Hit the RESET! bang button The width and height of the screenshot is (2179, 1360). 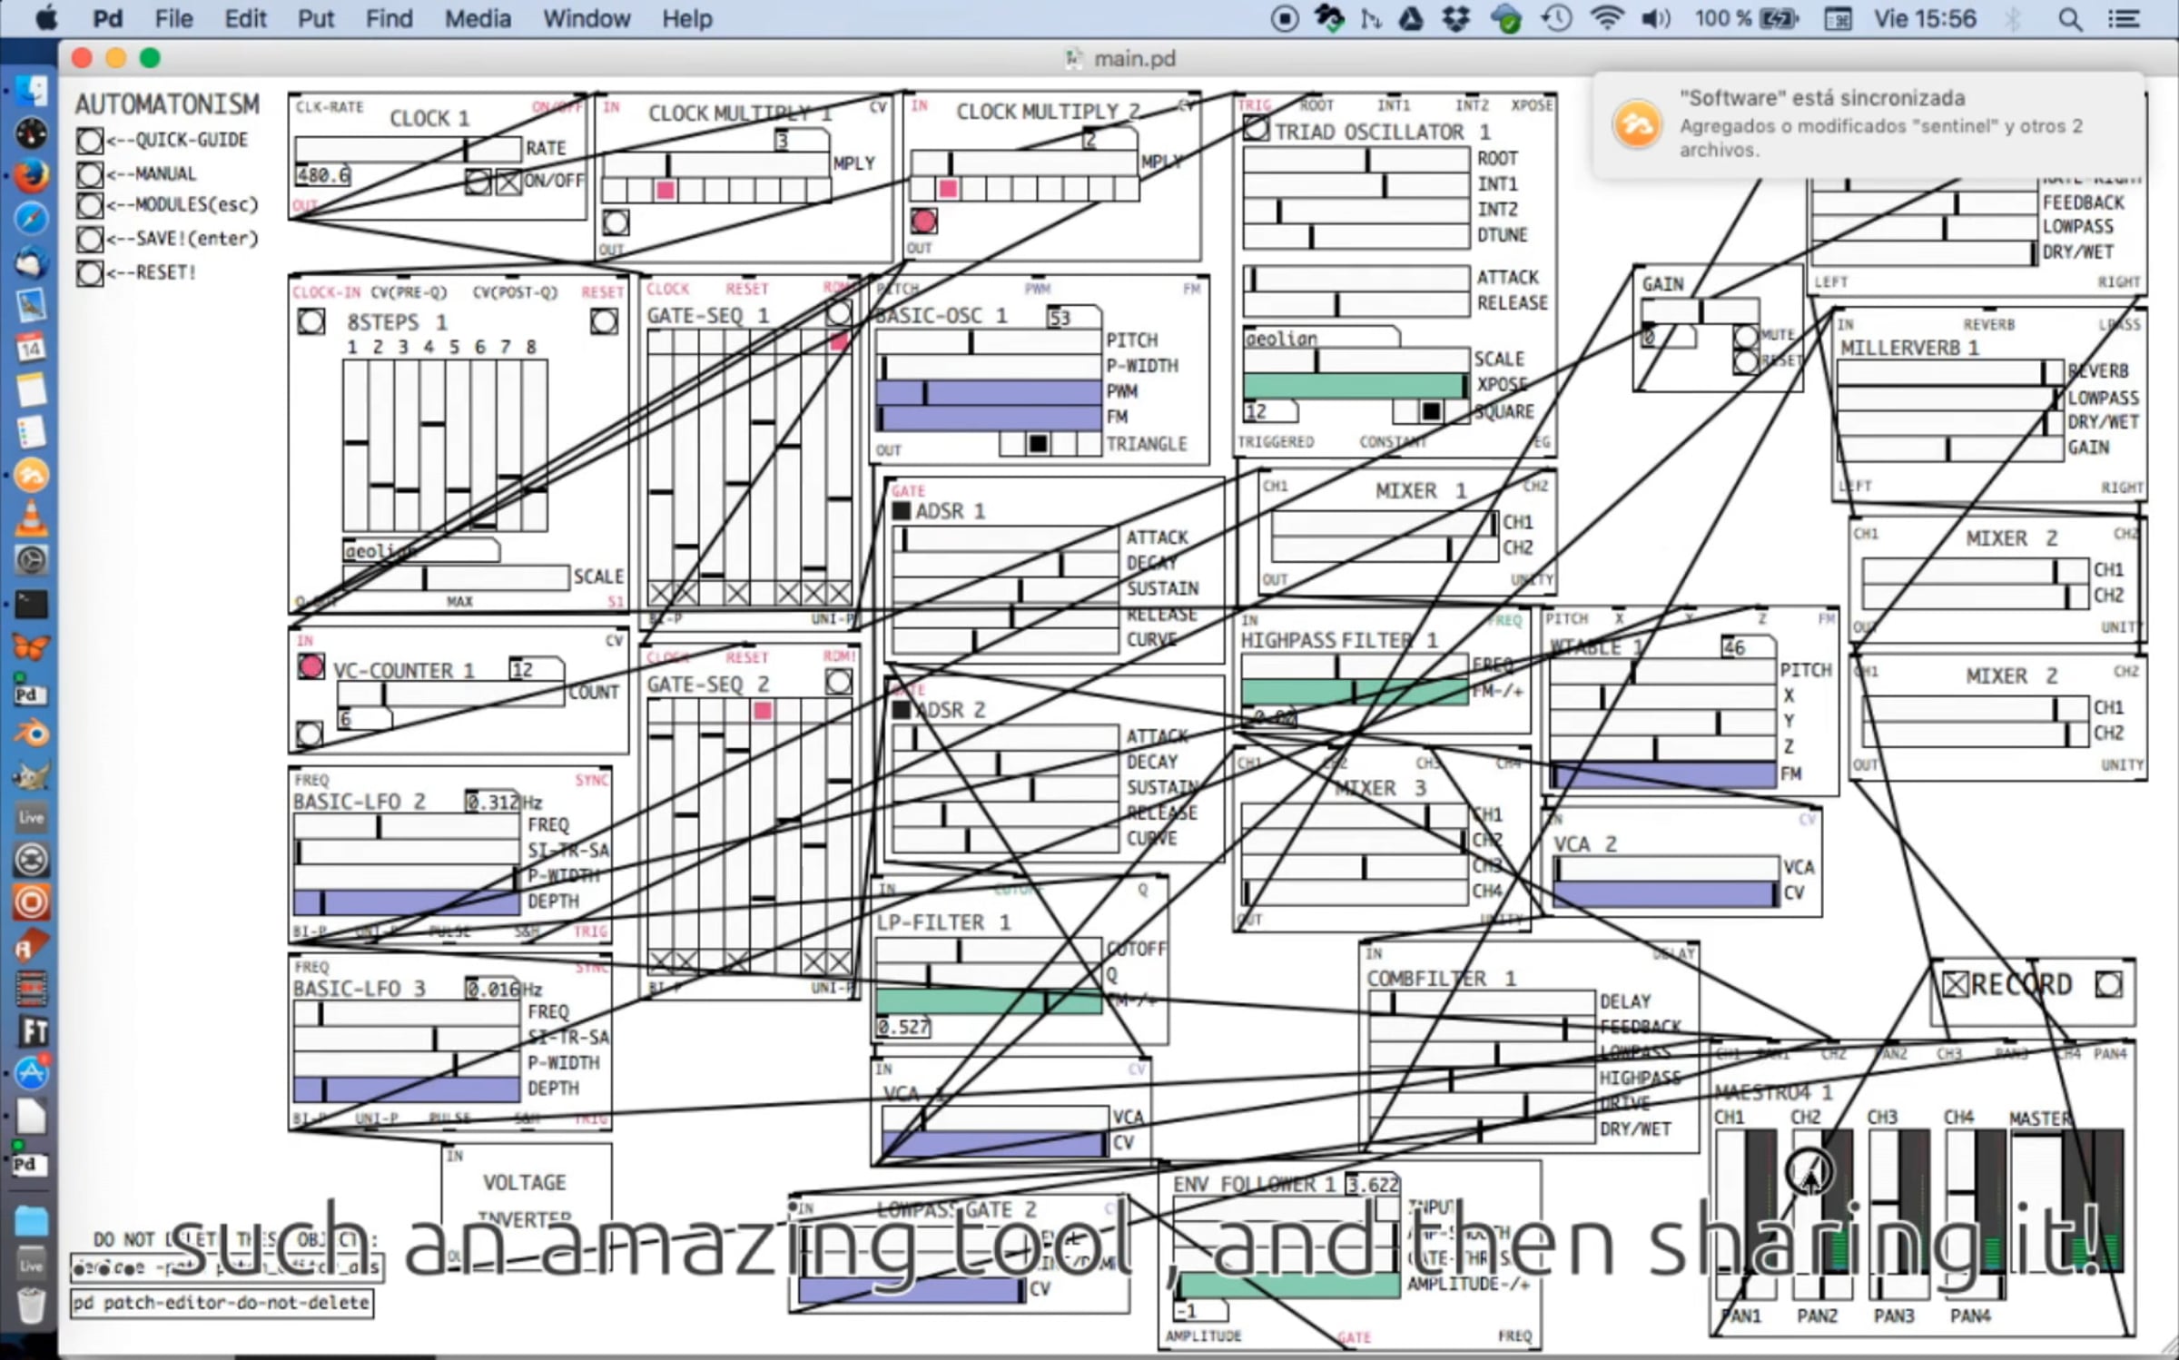tap(89, 272)
